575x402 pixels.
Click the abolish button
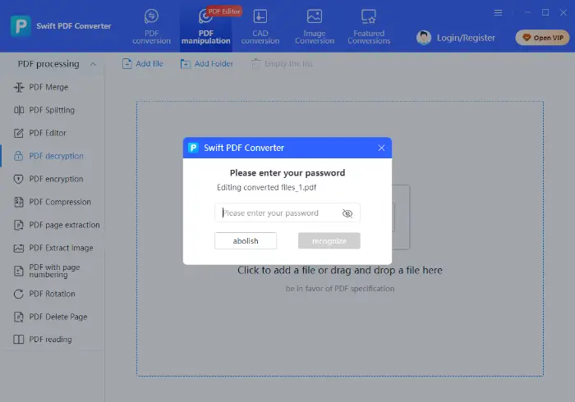coord(246,241)
